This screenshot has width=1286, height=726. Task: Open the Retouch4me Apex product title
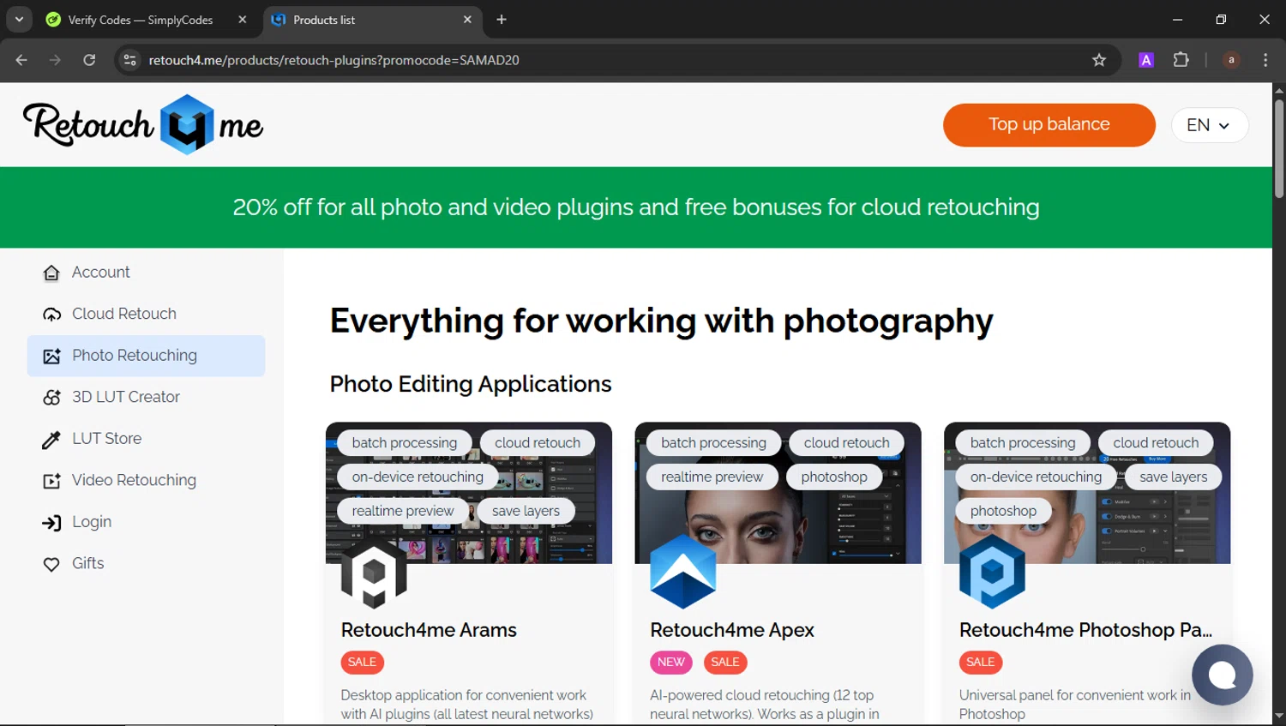732,630
